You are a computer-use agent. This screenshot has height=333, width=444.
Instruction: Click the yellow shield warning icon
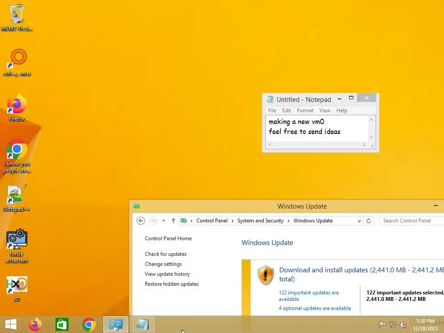(265, 275)
